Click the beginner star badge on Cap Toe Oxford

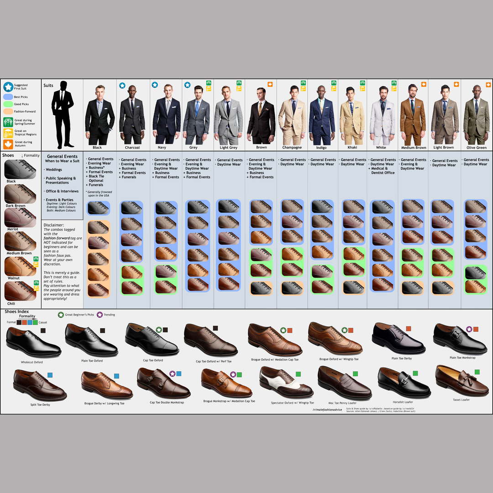159,330
